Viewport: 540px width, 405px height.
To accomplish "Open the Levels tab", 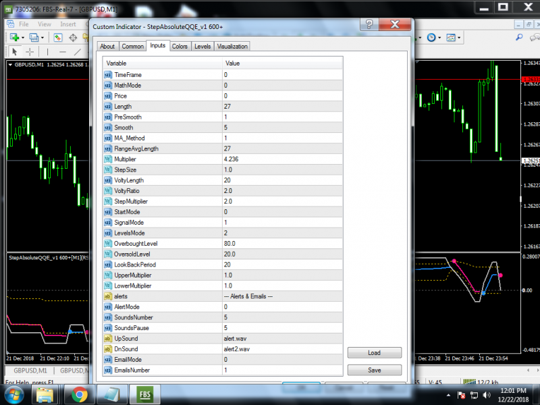I will pos(202,47).
